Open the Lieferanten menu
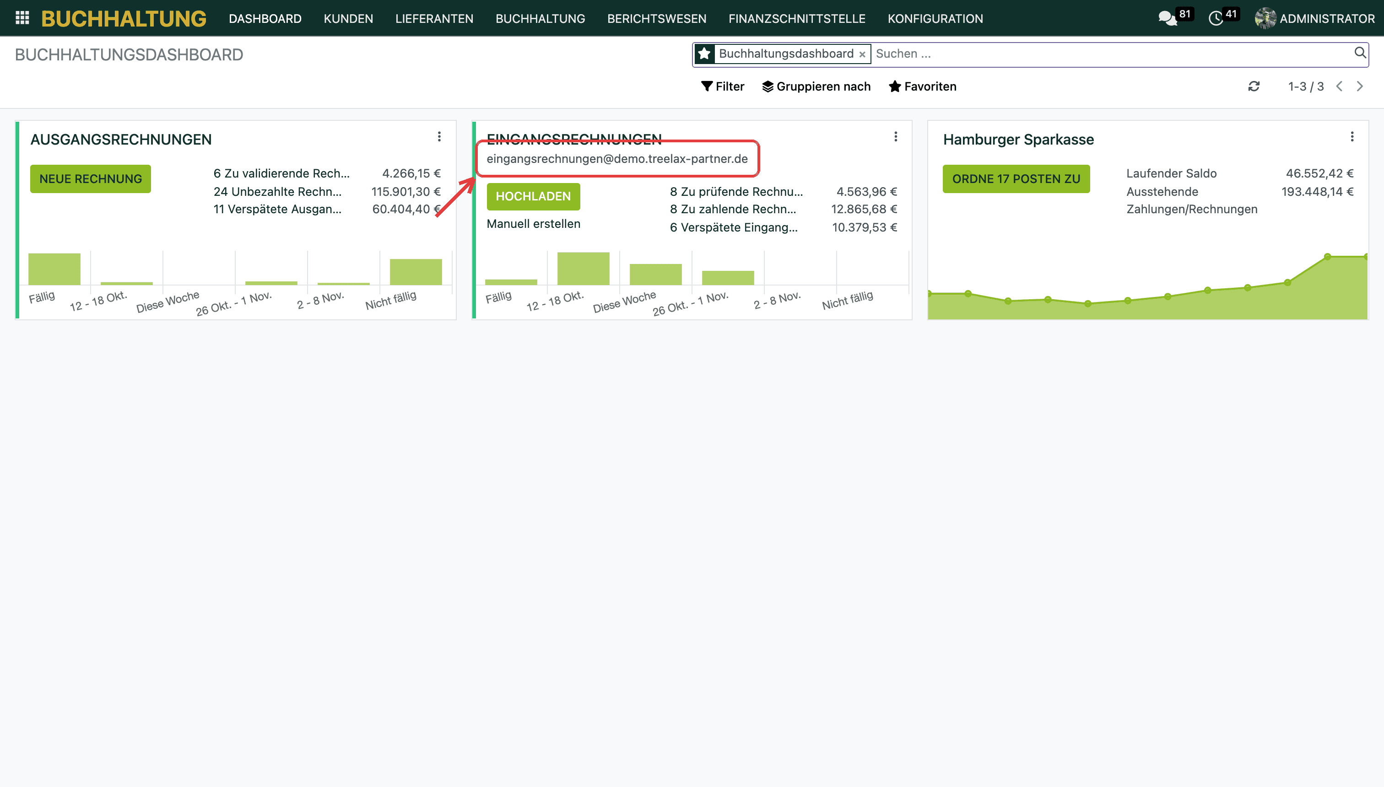1384x787 pixels. click(434, 18)
